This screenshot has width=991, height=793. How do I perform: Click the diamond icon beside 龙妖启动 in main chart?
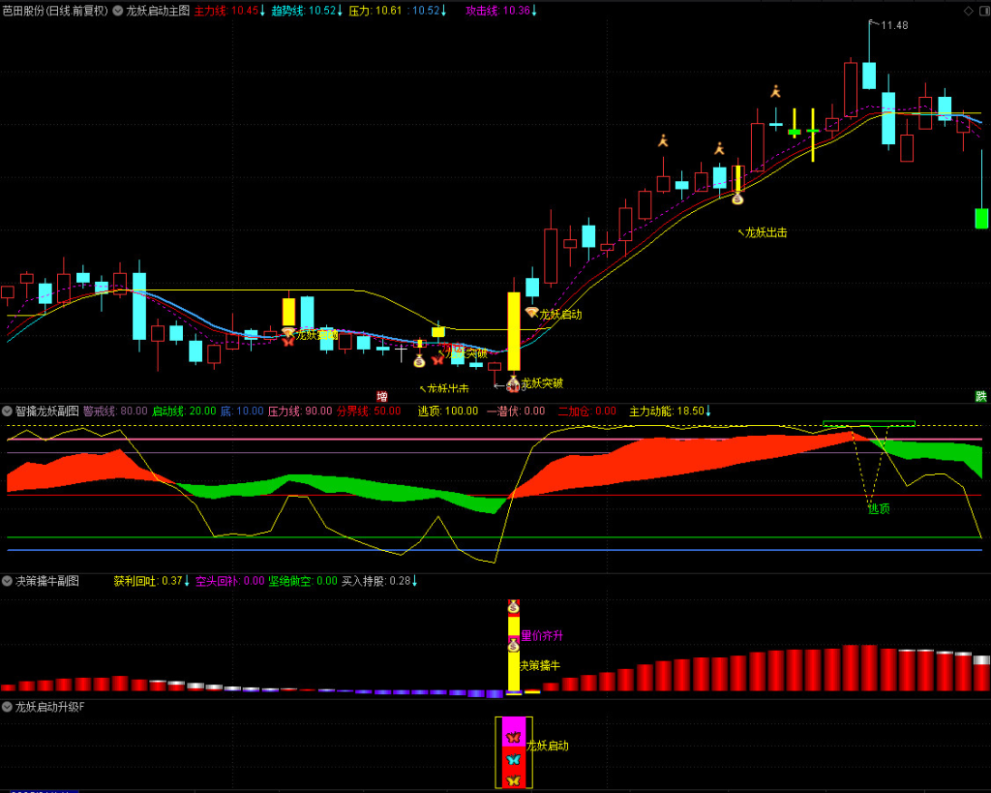click(x=531, y=313)
